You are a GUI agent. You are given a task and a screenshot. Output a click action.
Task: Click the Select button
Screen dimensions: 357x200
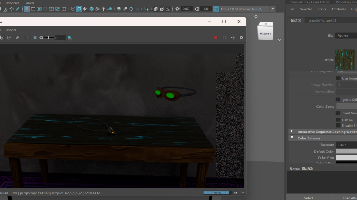[x=308, y=198]
